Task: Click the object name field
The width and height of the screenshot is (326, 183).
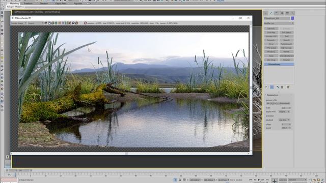Action: (x=277, y=18)
